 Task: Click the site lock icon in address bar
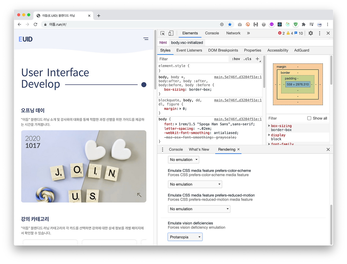[45, 24]
